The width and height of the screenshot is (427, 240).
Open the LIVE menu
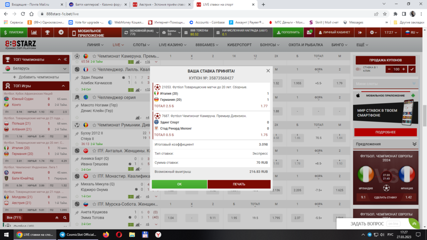point(118,45)
